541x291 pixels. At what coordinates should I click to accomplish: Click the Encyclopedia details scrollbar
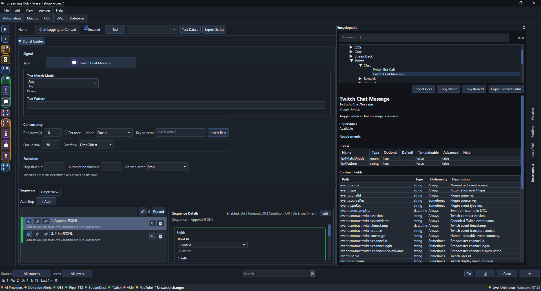tap(522, 143)
